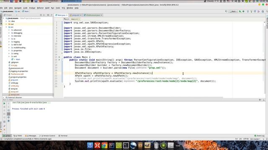Open the Analyze menu
The width and height of the screenshot is (268, 150).
(32, 8)
